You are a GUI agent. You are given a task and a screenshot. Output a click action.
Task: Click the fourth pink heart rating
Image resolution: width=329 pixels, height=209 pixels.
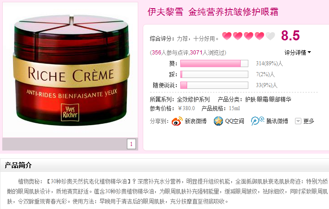click(260, 36)
